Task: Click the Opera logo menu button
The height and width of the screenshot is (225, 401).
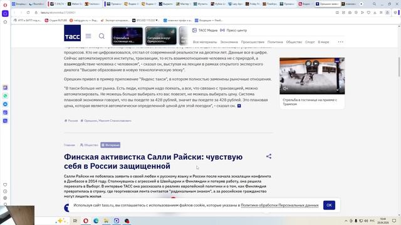Action: click(5, 5)
